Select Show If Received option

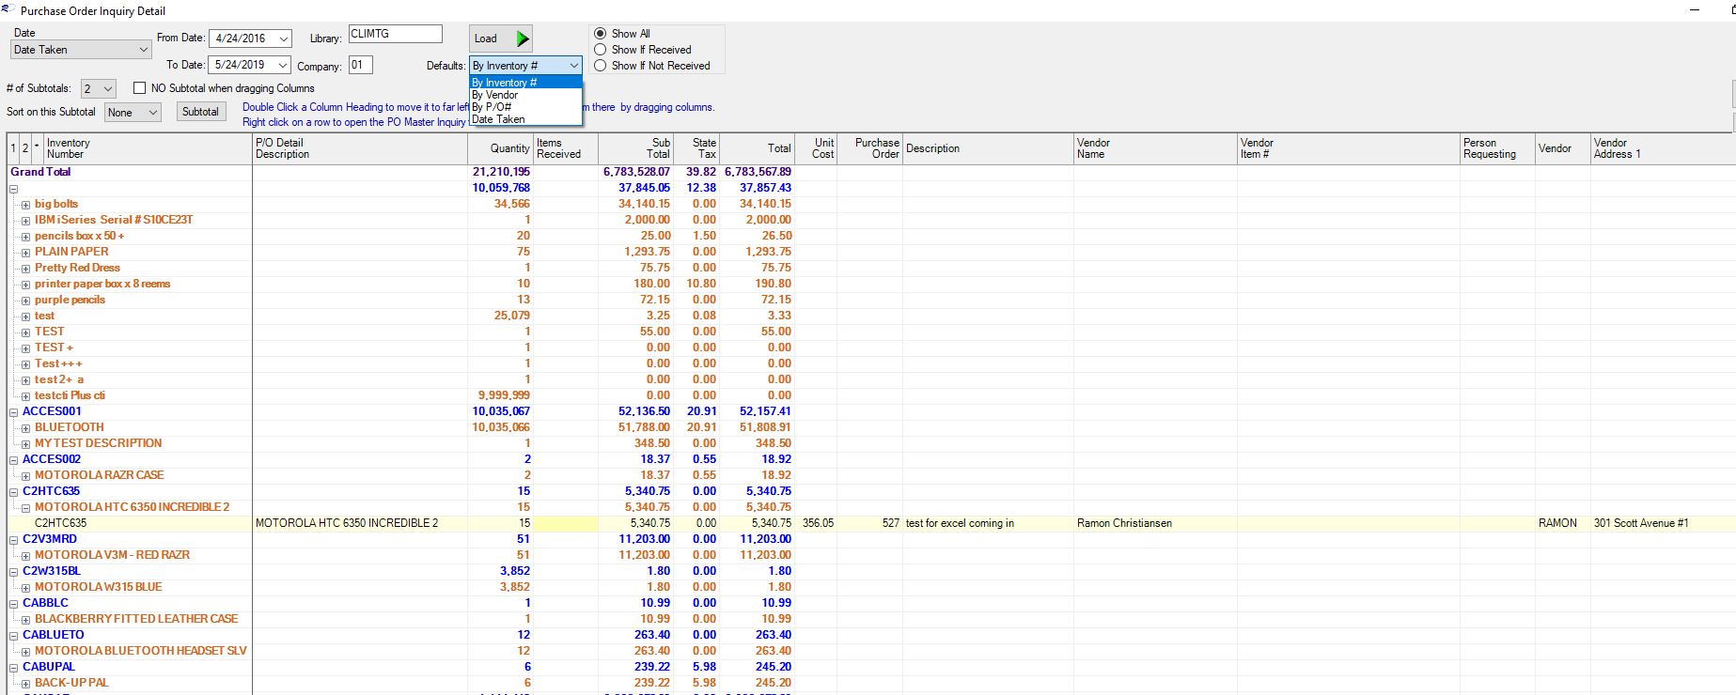click(x=601, y=50)
